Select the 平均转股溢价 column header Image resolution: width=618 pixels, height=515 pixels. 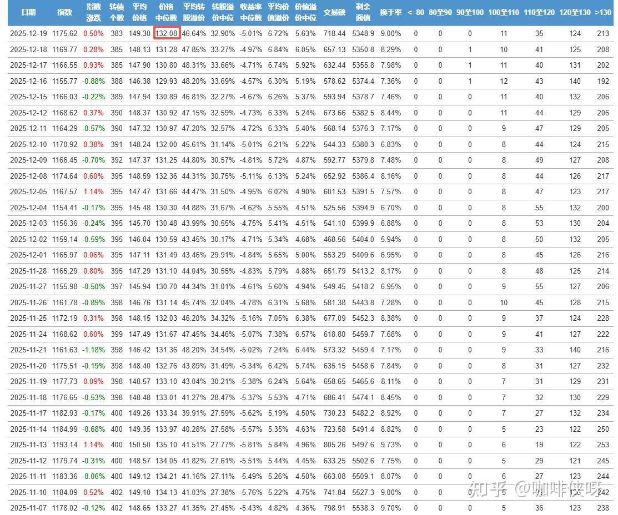pos(194,12)
